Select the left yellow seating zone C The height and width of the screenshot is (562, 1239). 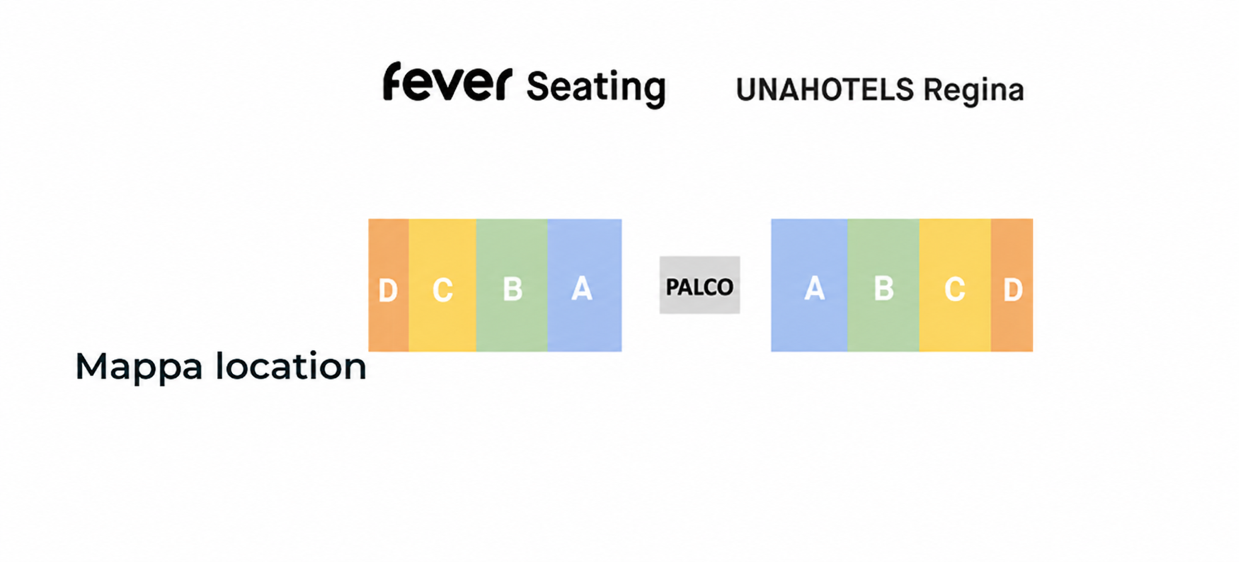point(442,285)
